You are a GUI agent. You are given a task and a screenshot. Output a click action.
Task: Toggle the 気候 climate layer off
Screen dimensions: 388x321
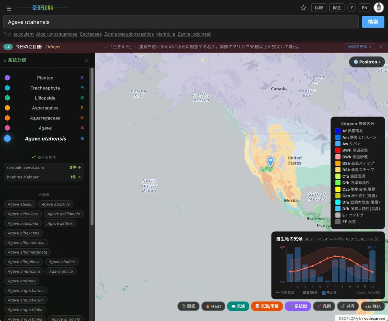pyautogui.click(x=238, y=306)
